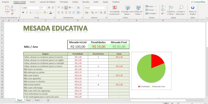This screenshot has height=104, width=208.
Task: Click the increase decimal places icon
Action: 101,13
